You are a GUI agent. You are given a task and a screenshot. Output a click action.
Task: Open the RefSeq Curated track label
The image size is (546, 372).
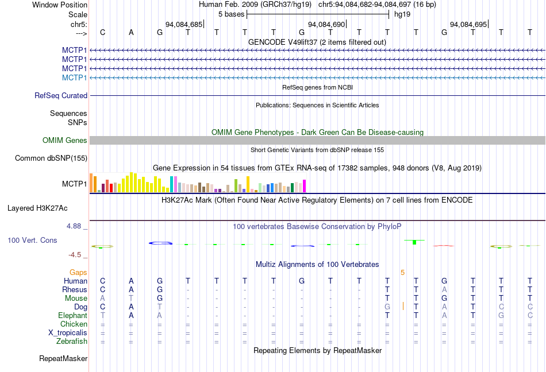pyautogui.click(x=61, y=95)
